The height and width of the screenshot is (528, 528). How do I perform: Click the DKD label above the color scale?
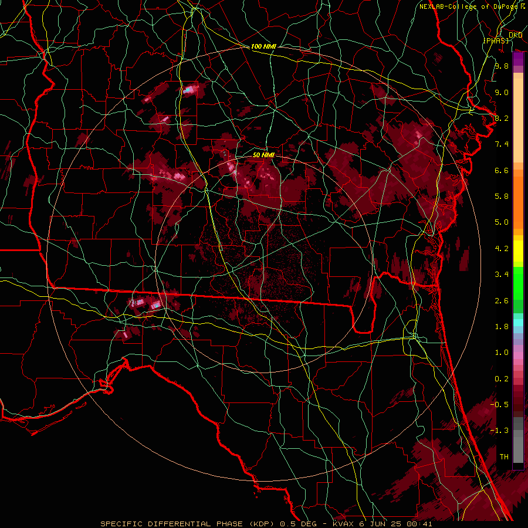[515, 35]
